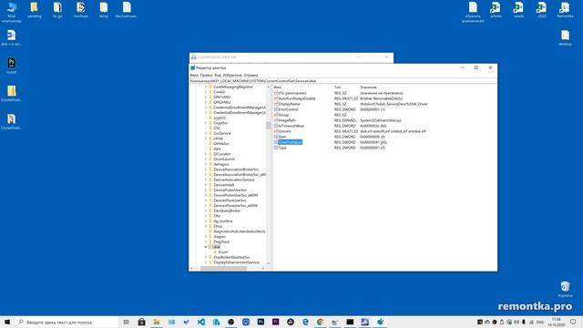Open Microsoft Store from the taskbar
583x328 pixels.
142,322
